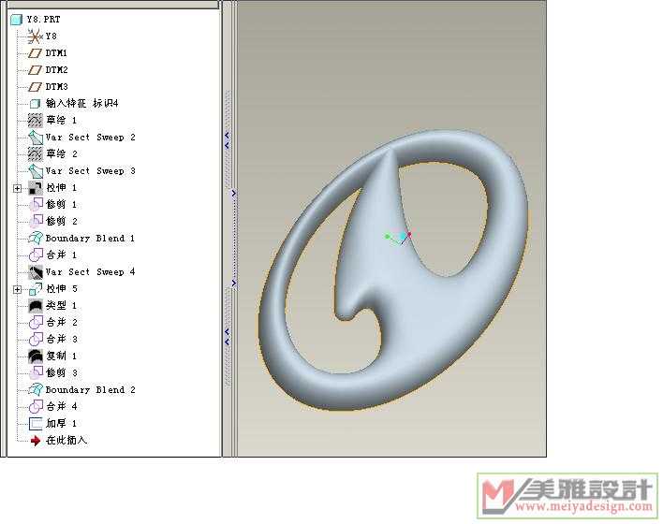This screenshot has height=524, width=663.
Task: Select the 在此插入 label
Action: [66, 441]
